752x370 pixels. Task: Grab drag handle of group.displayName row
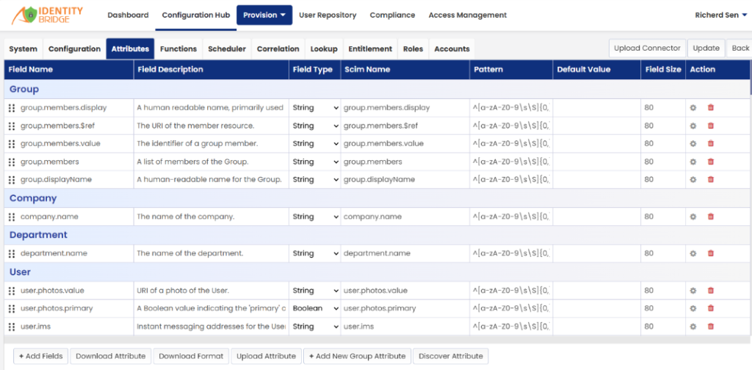(12, 180)
